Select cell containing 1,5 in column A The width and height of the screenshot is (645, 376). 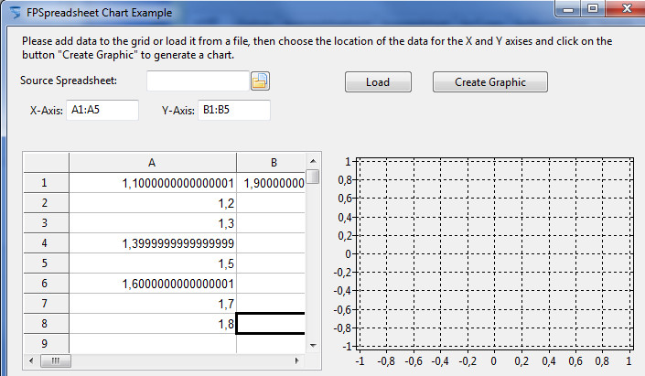click(x=153, y=263)
